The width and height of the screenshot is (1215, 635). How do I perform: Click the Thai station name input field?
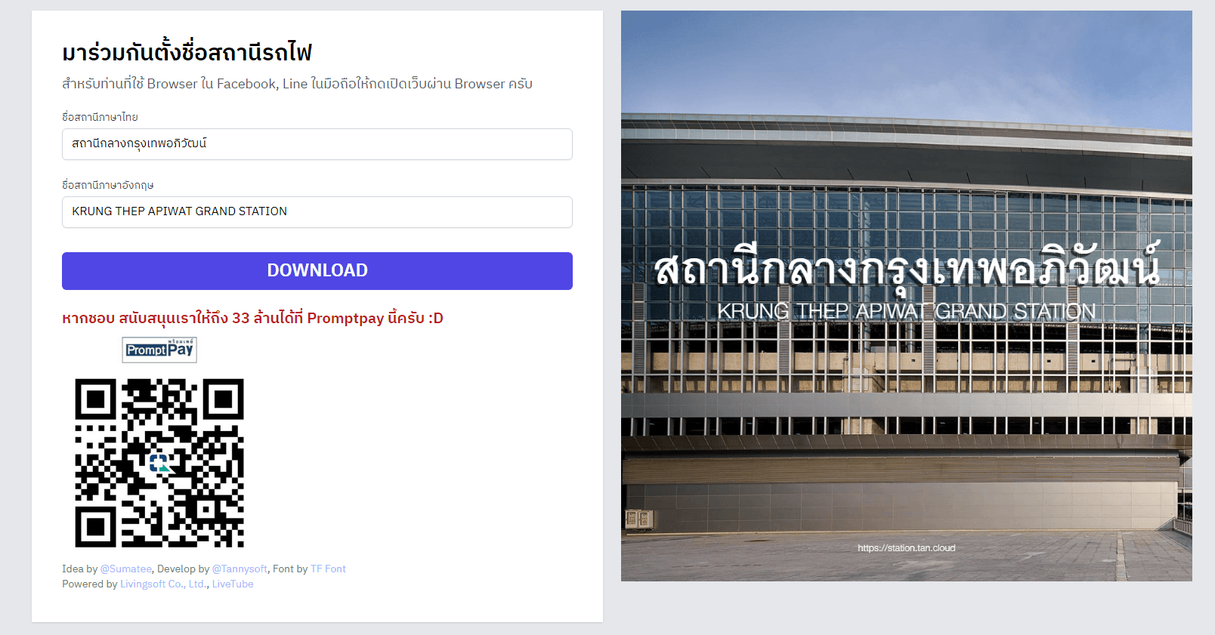pyautogui.click(x=317, y=144)
